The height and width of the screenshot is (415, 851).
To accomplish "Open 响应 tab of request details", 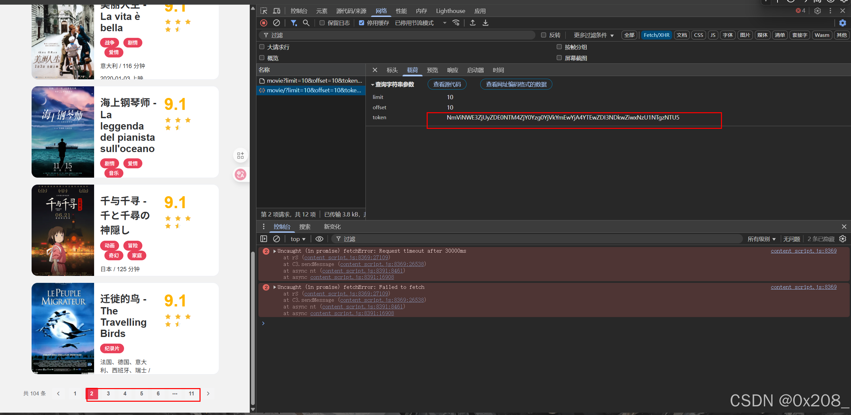I will (x=453, y=70).
